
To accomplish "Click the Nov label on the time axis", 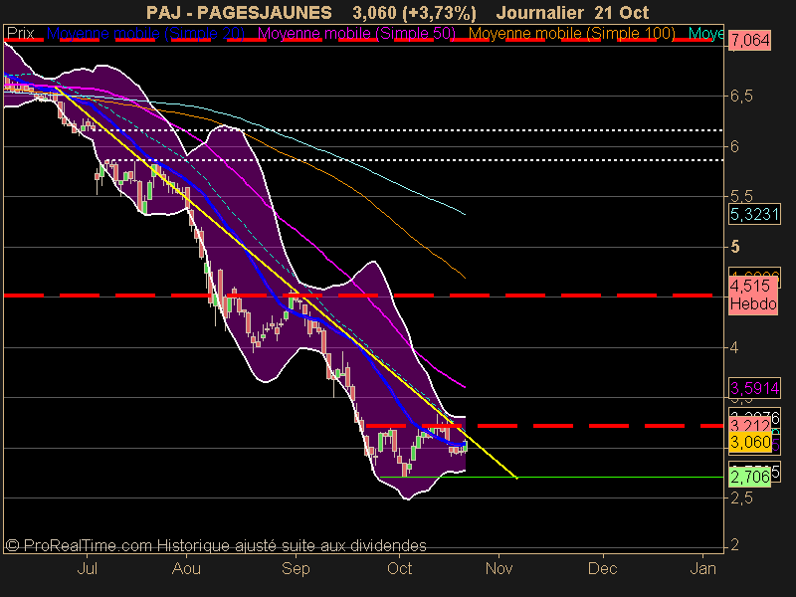I will [499, 568].
